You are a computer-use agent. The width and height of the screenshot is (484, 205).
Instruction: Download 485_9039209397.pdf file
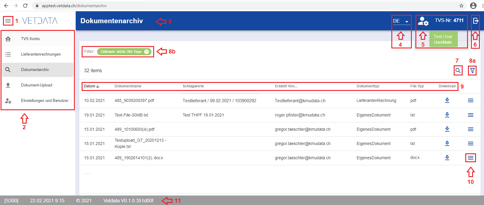447,100
